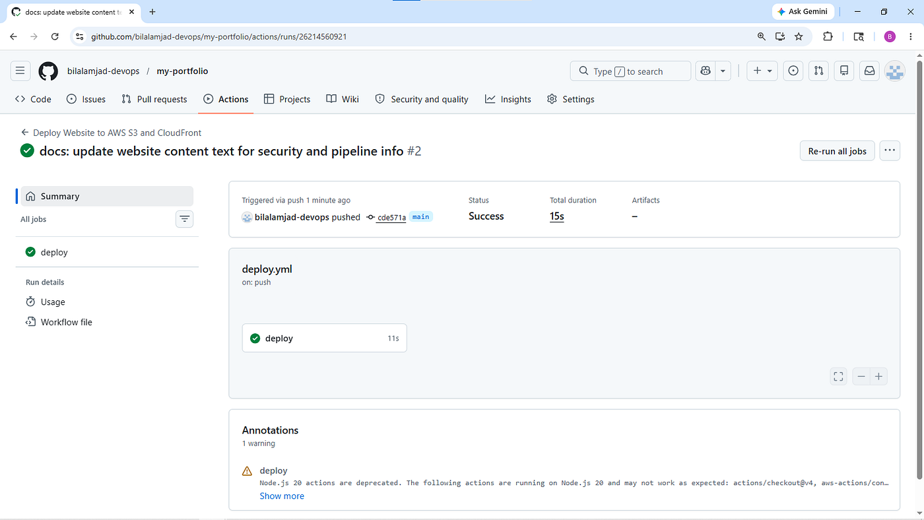The width and height of the screenshot is (924, 520).
Task: Switch to the Pull requests tab
Action: (154, 99)
